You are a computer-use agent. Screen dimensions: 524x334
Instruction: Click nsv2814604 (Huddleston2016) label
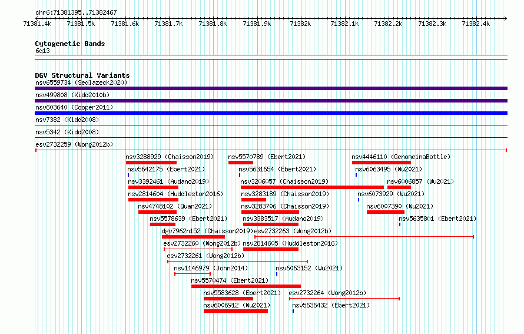175,194
